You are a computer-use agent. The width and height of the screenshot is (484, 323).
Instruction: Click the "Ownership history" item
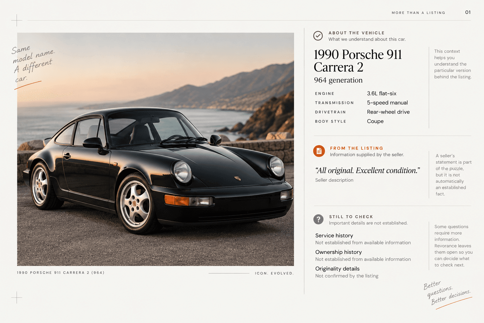pyautogui.click(x=338, y=252)
